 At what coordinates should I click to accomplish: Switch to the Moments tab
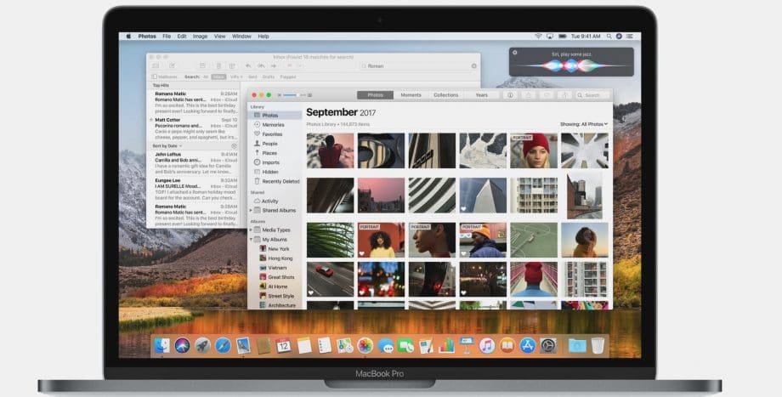[x=411, y=94]
